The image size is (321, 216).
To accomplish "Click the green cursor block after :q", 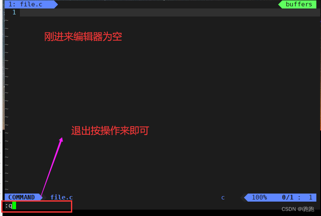I will [x=14, y=205].
